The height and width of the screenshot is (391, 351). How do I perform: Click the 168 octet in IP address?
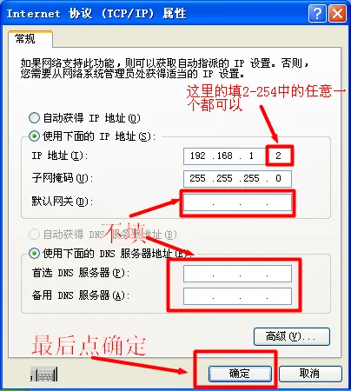(225, 156)
